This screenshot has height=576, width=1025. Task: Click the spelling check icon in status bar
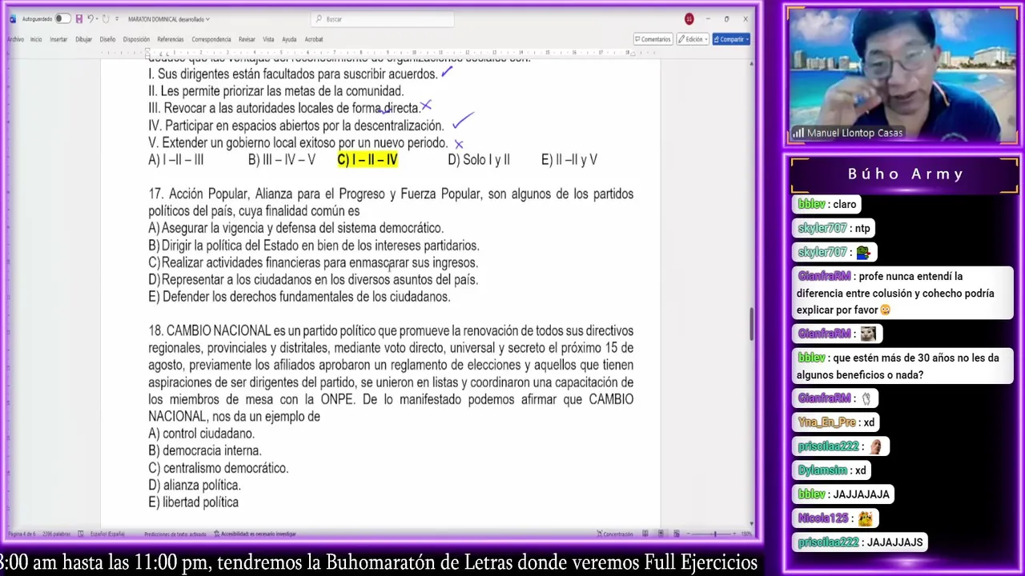pos(80,534)
